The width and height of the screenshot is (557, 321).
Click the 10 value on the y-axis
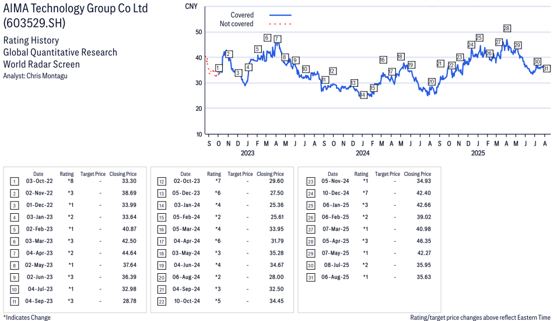click(199, 135)
